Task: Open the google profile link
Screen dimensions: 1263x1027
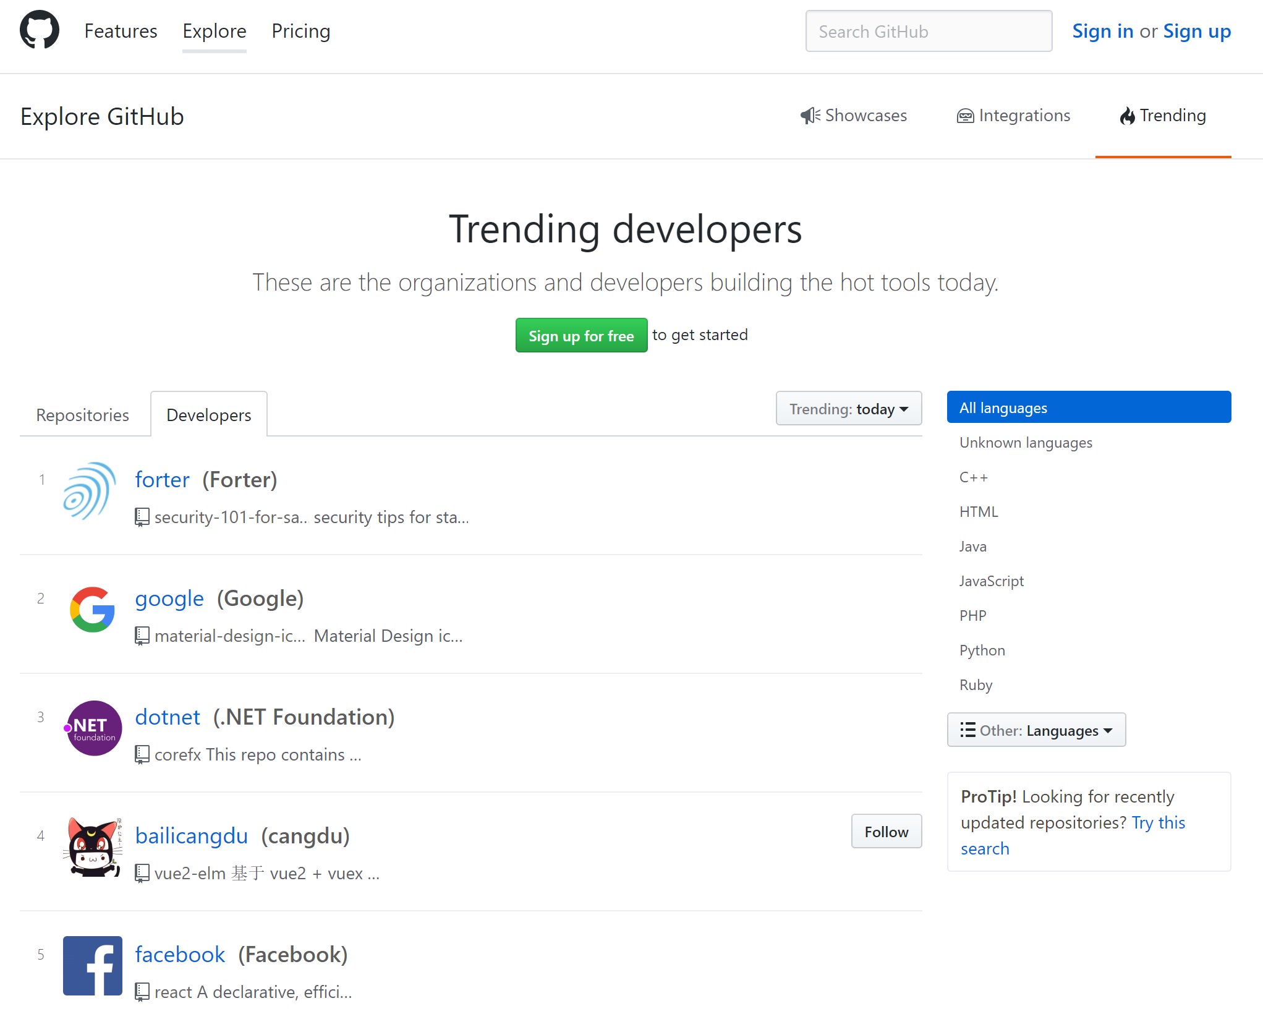Action: (169, 599)
